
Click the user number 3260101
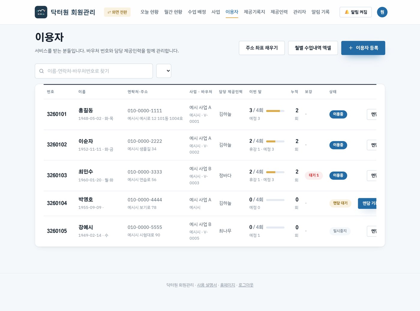[x=57, y=114]
